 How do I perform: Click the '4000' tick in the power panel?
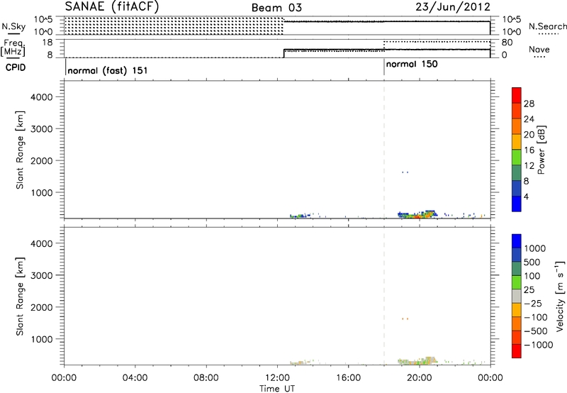42,97
